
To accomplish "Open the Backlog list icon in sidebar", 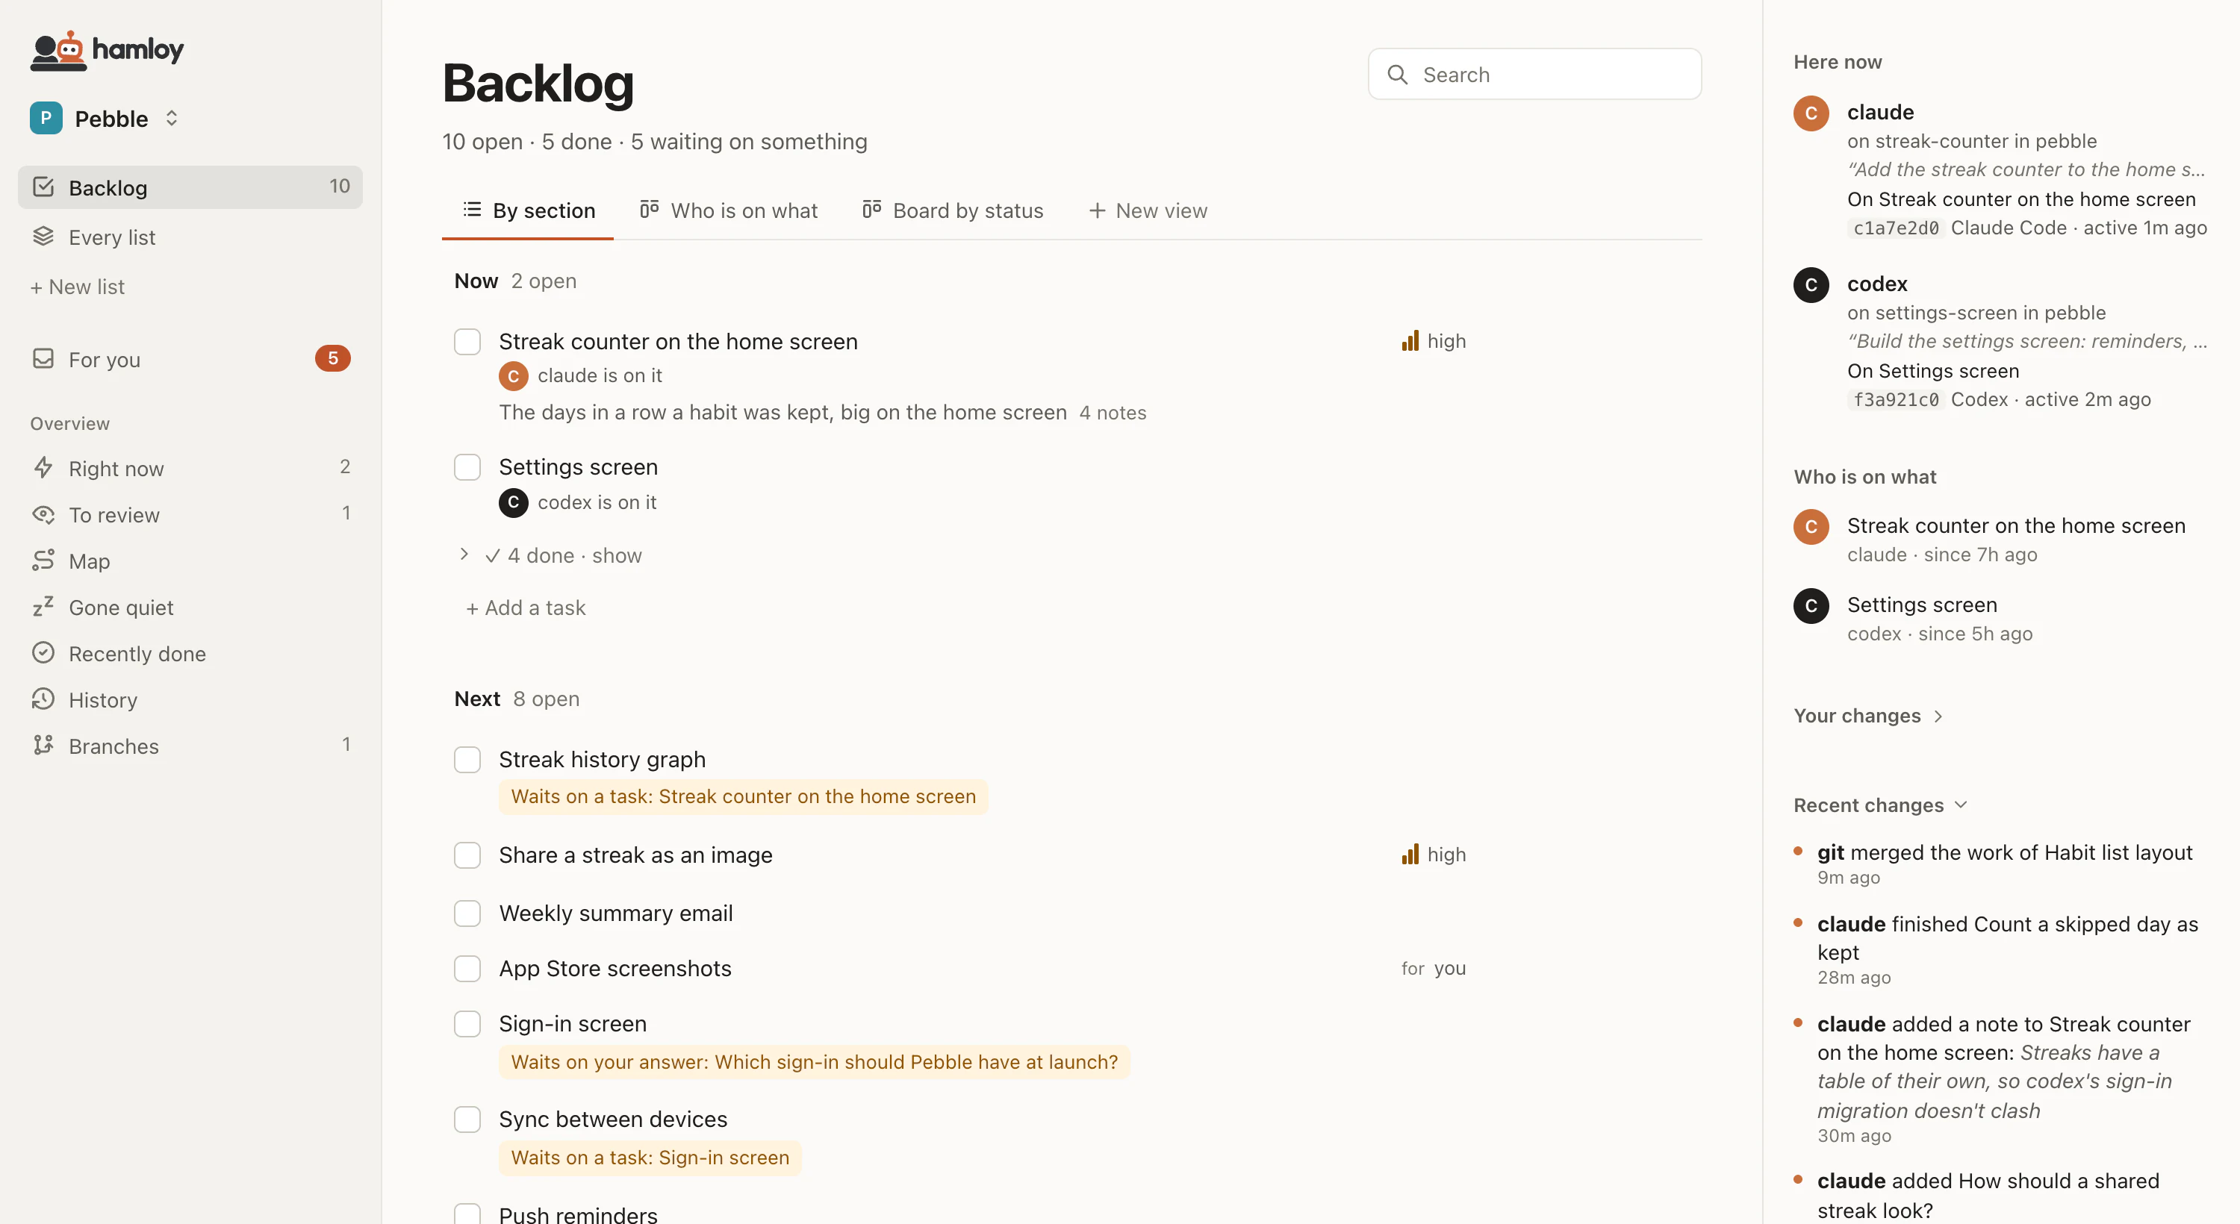I will click(x=43, y=187).
